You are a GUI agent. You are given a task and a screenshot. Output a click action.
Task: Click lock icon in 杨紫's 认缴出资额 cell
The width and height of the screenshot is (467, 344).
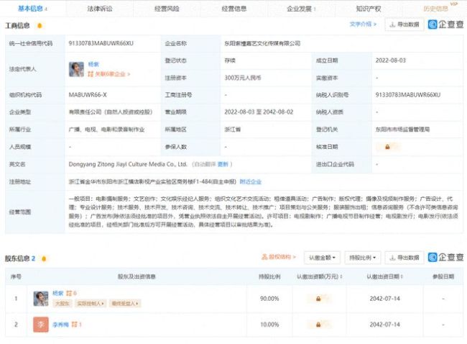(318, 298)
